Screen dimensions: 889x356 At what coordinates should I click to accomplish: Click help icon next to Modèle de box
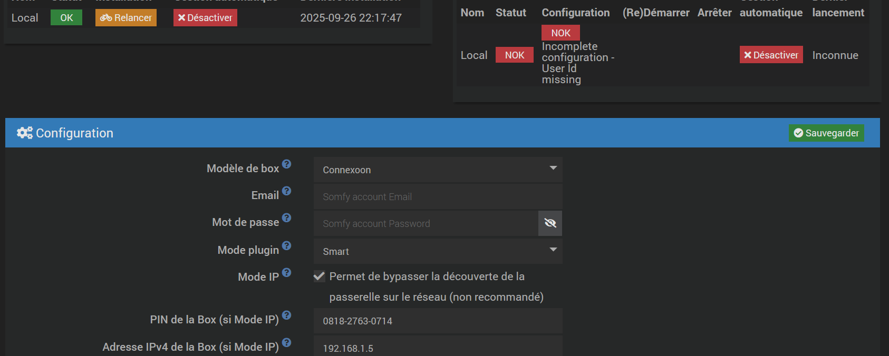click(286, 164)
